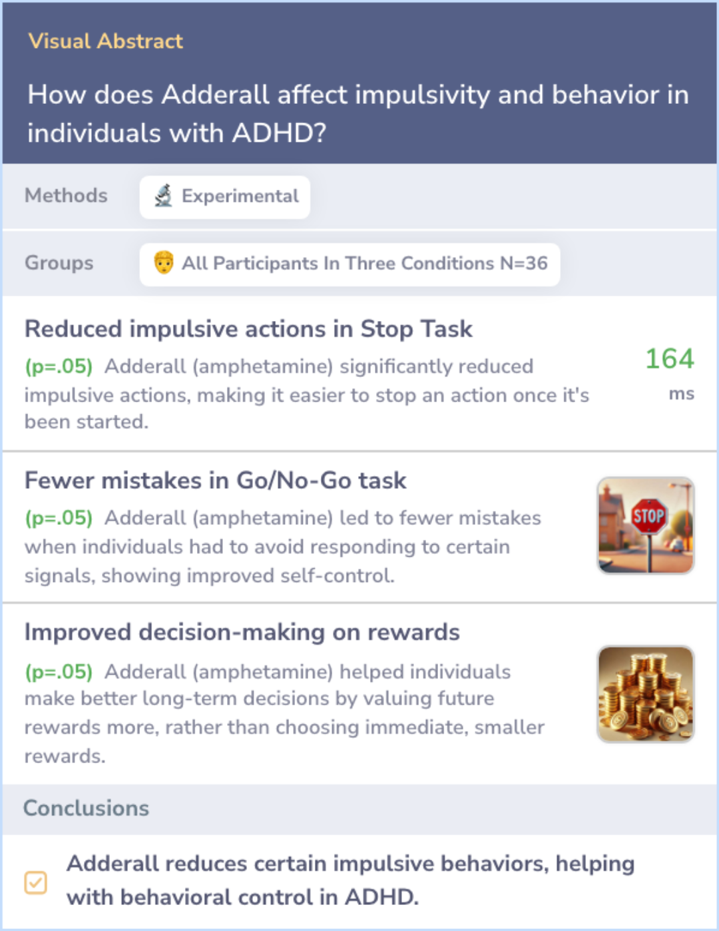Open the stop sign thumbnail image
The width and height of the screenshot is (719, 931).
(x=646, y=525)
